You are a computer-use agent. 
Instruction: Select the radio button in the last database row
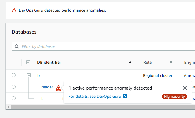pos(14,98)
